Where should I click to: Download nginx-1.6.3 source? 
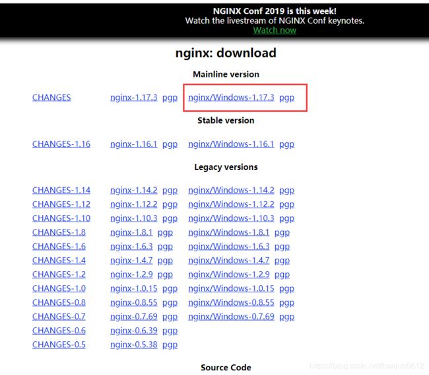click(131, 246)
